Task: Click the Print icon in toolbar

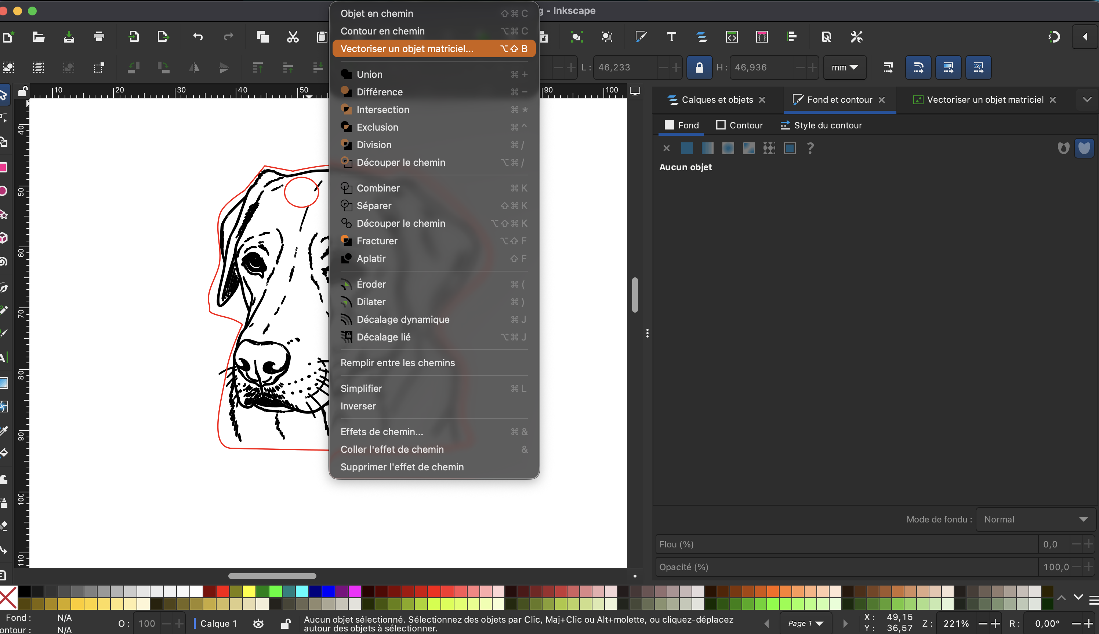Action: 99,37
